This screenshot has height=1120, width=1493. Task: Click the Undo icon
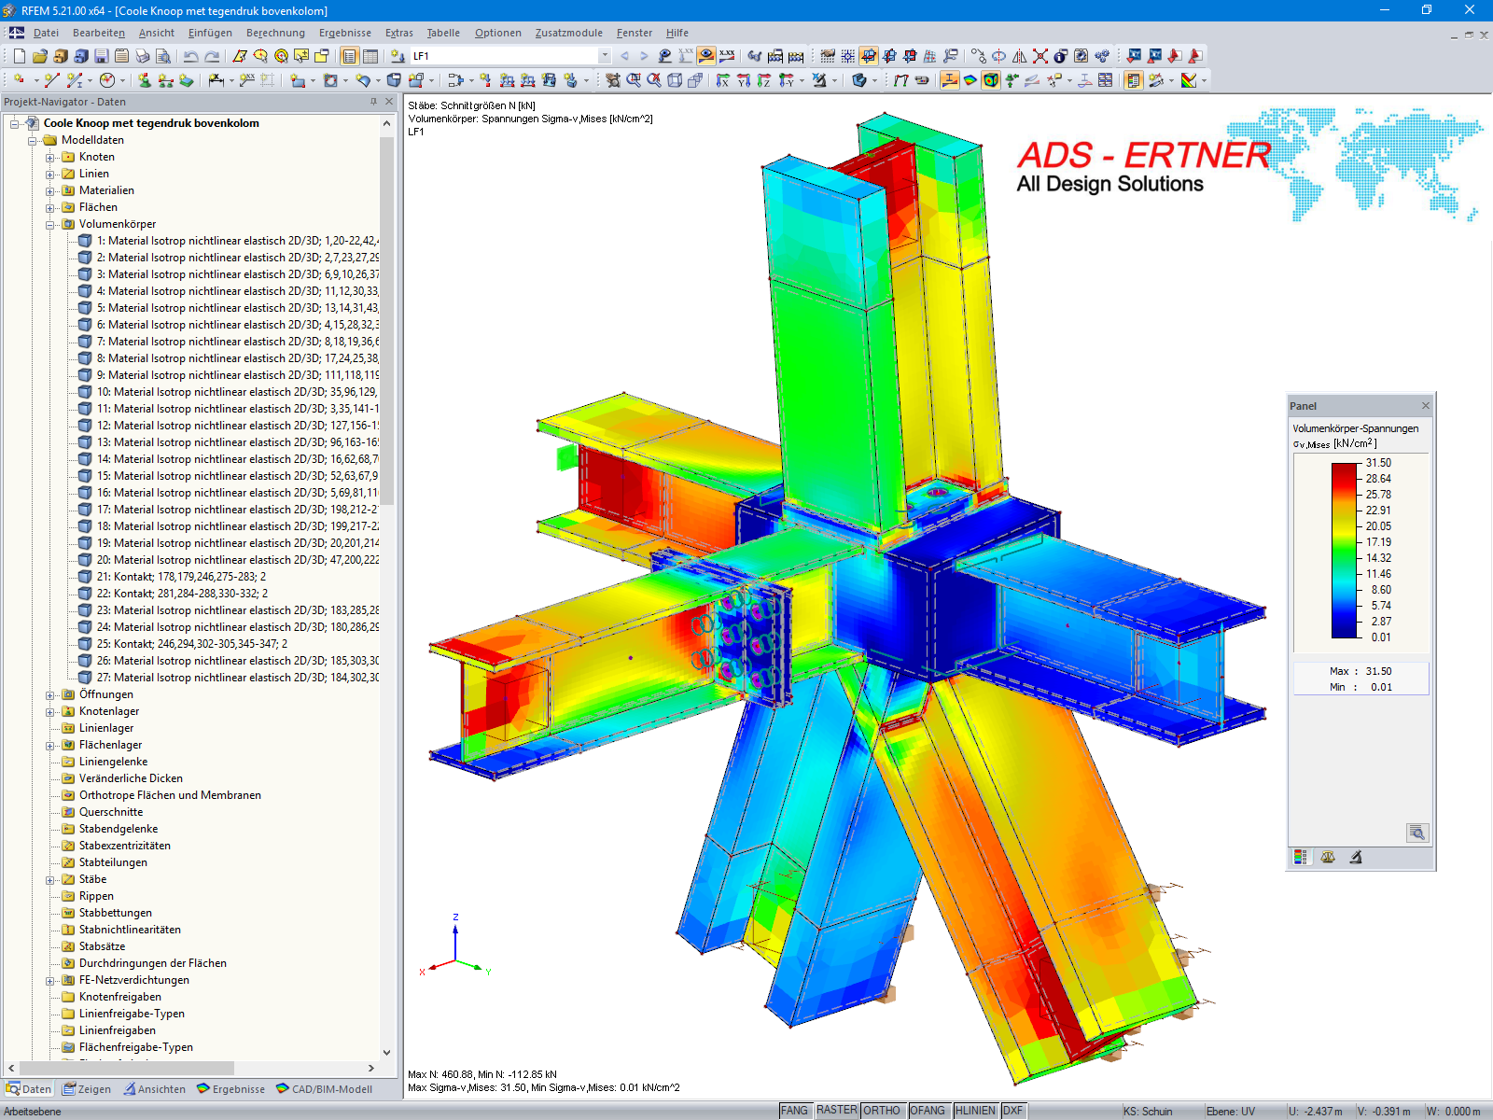coord(190,55)
